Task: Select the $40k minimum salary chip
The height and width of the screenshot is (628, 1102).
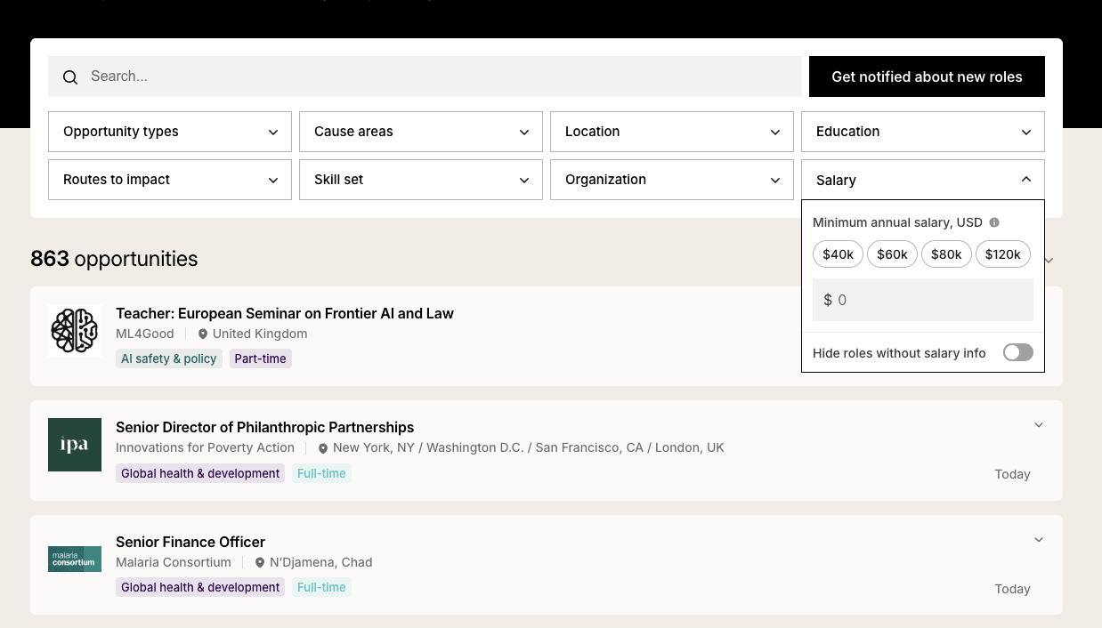Action: coord(839,254)
